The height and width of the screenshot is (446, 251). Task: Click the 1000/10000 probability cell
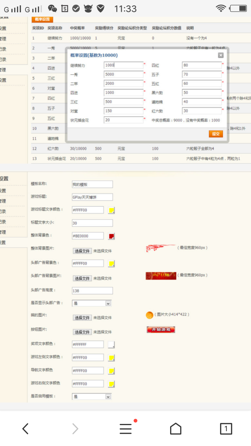[x=80, y=38]
